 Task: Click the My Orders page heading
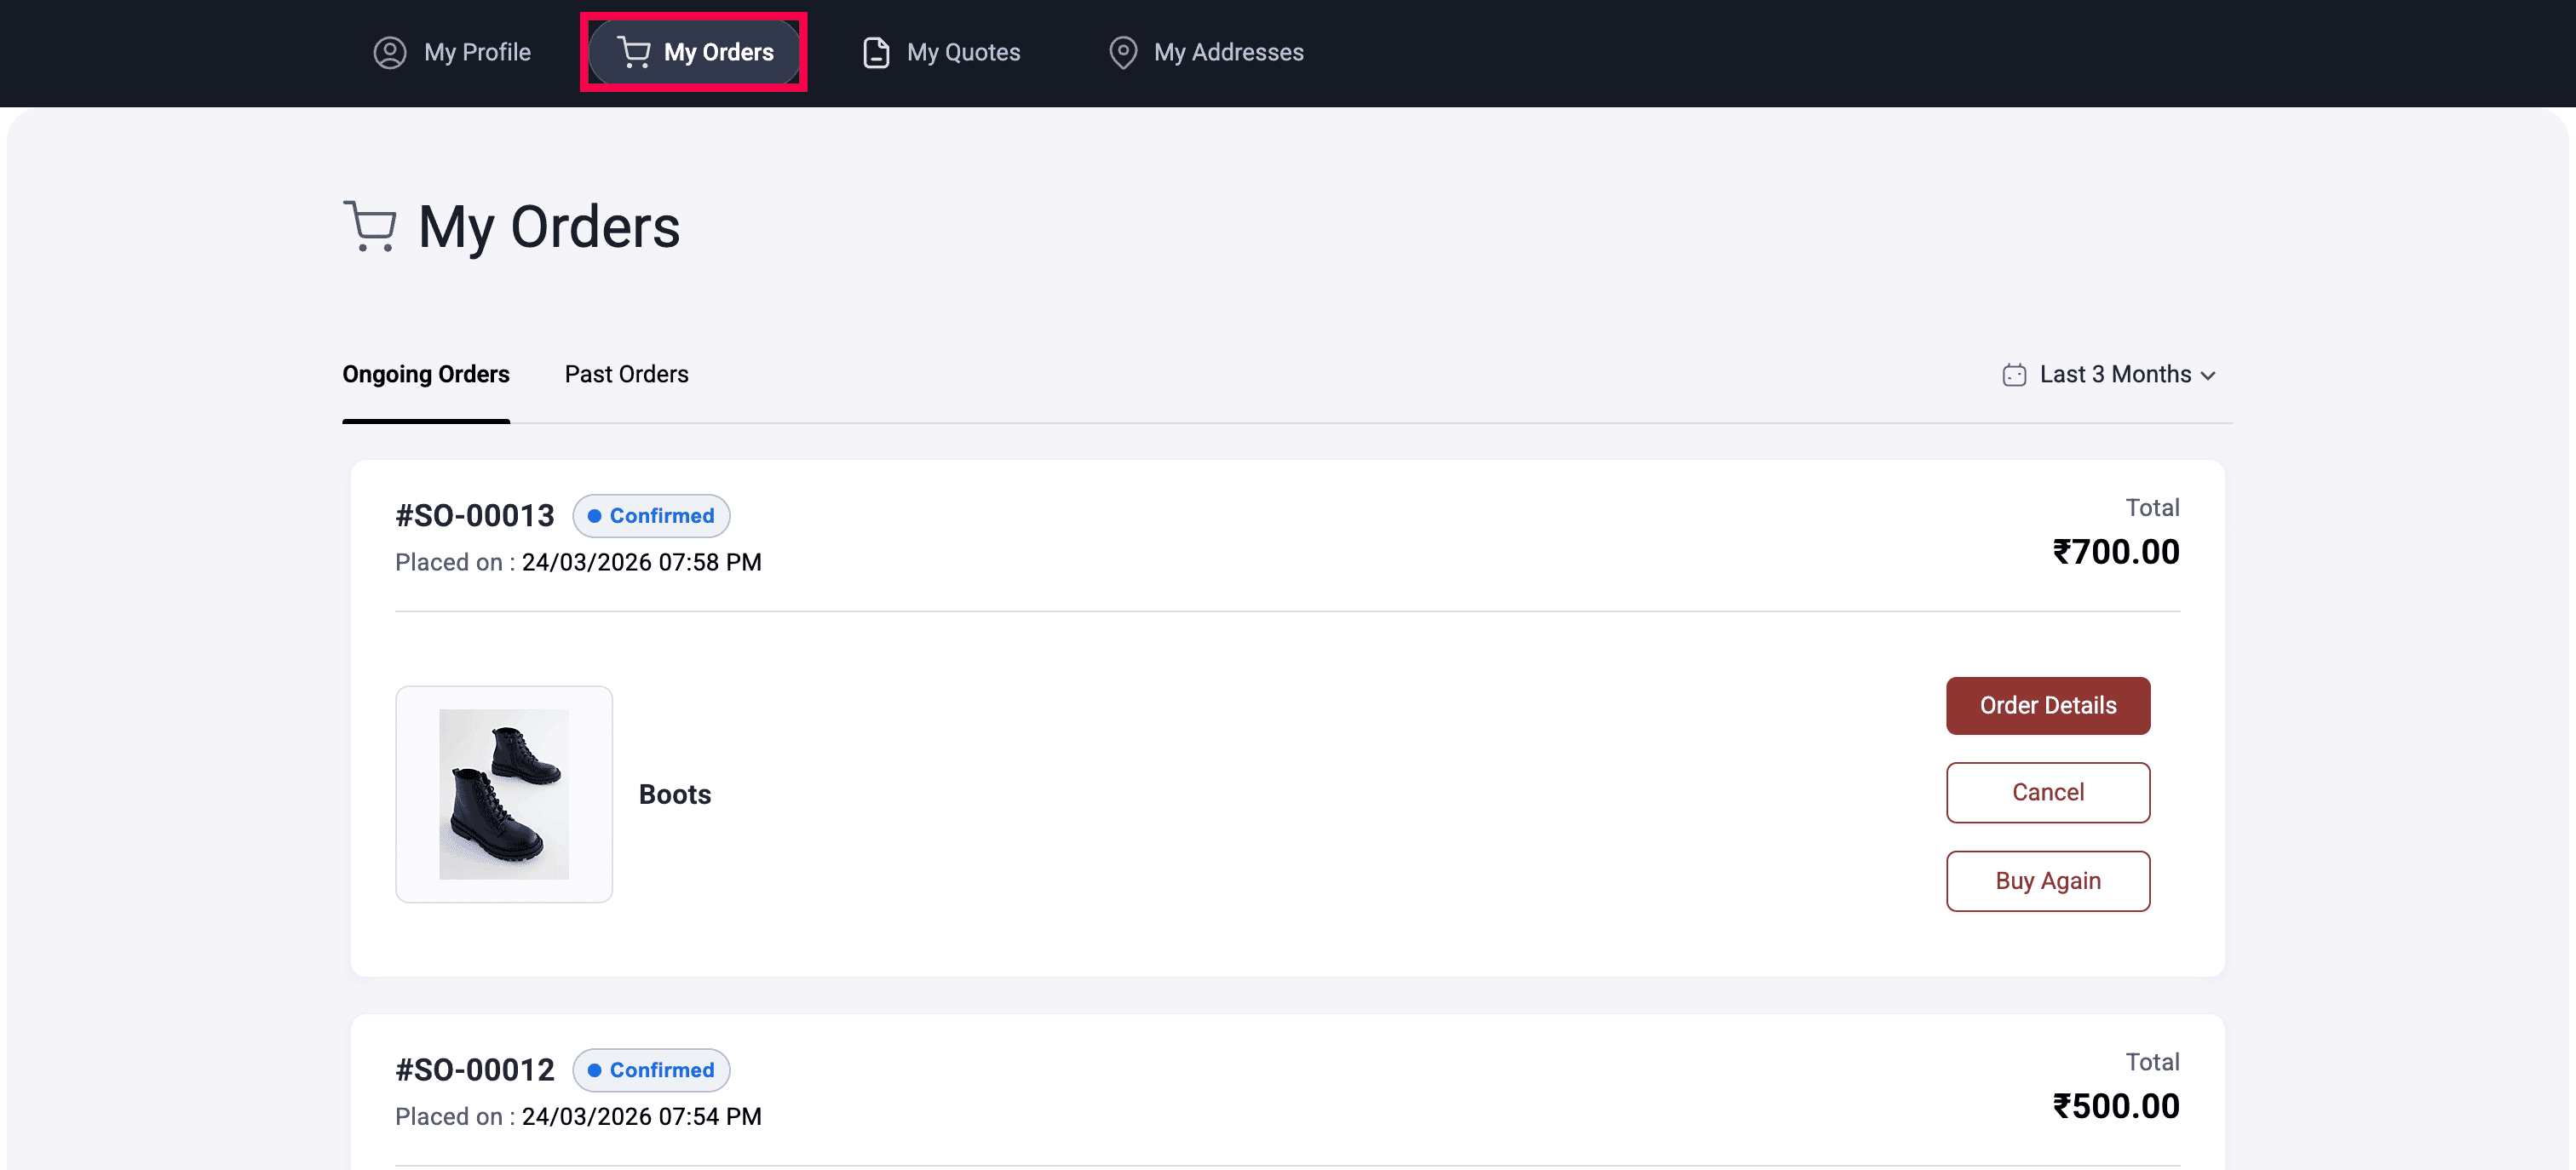click(549, 228)
